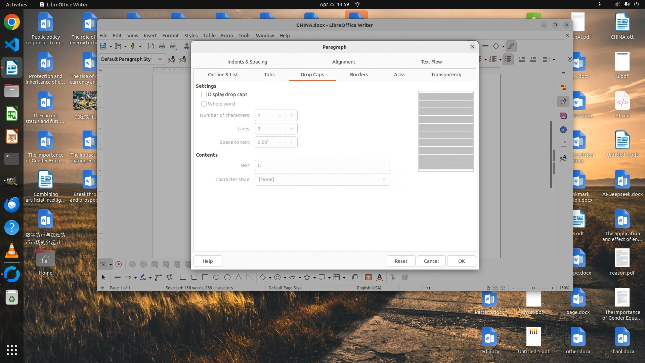Viewport: 645px width, 363px height.
Task: Click the zoom slider in status bar
Action: click(x=533, y=288)
